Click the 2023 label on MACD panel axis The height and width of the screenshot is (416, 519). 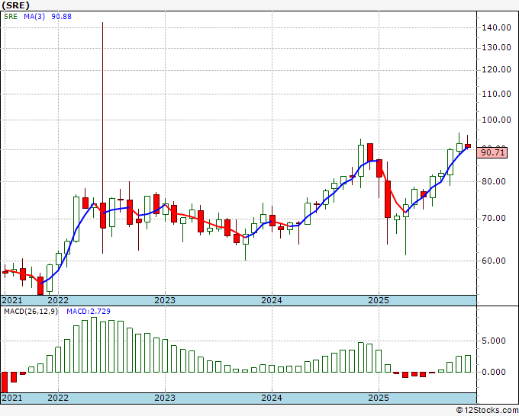pos(165,398)
